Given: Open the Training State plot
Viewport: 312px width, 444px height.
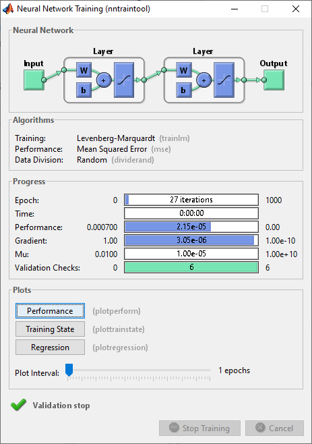Looking at the screenshot, I should [x=50, y=329].
